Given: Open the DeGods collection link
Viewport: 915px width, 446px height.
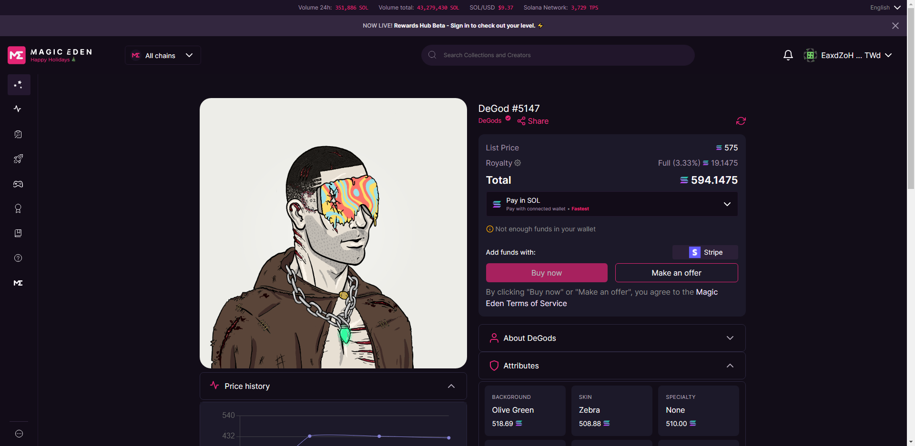Looking at the screenshot, I should [x=490, y=121].
